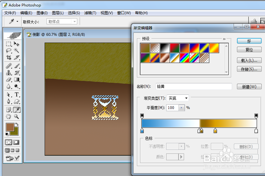Select the Blur tool
The image size is (265, 176).
9,86
